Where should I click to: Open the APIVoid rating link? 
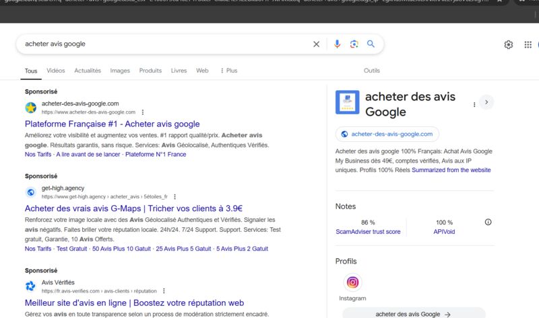coord(444,231)
